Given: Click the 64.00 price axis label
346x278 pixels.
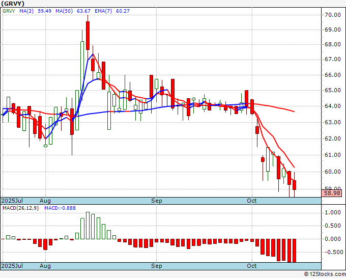Looking at the screenshot, I should 333,106.
